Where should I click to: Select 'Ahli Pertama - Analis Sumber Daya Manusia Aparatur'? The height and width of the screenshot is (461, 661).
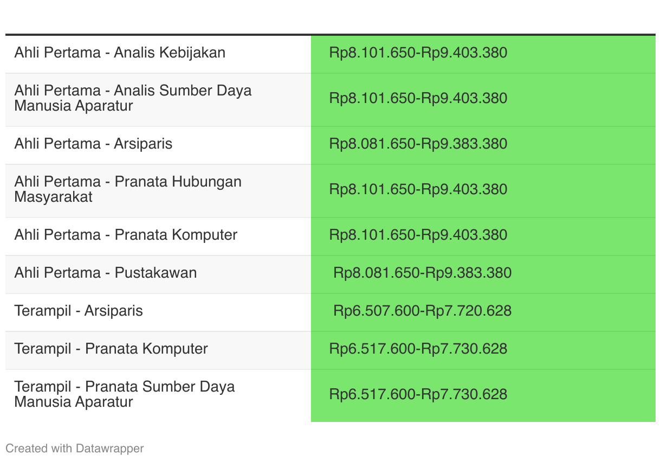pos(133,98)
